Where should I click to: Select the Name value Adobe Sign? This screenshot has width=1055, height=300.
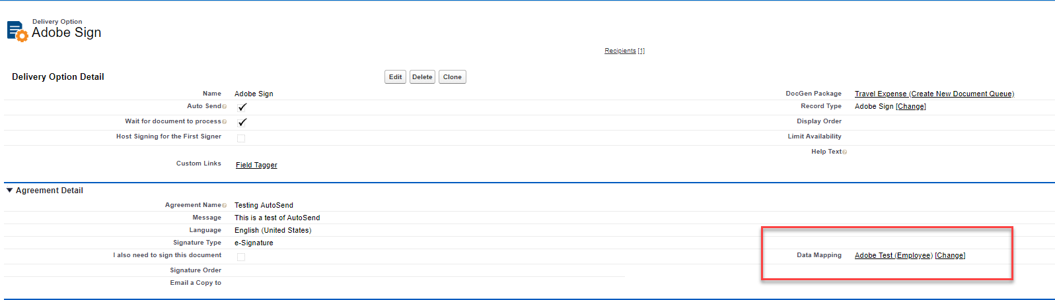(254, 94)
